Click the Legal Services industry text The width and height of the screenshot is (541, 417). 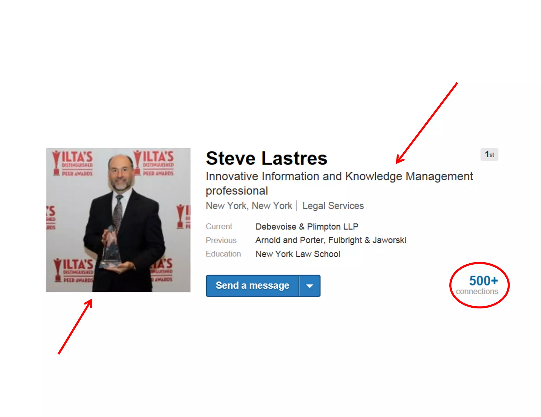(333, 206)
